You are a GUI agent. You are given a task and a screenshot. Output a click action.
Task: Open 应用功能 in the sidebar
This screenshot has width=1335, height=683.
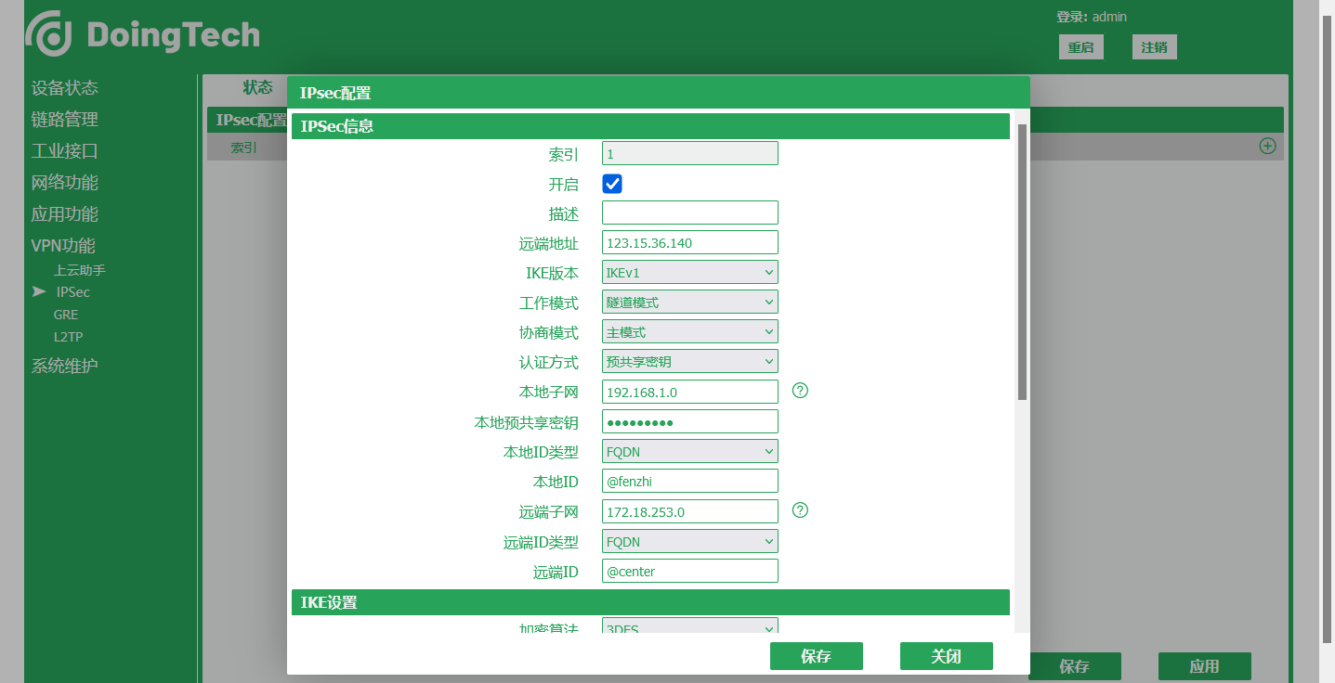pos(65,214)
